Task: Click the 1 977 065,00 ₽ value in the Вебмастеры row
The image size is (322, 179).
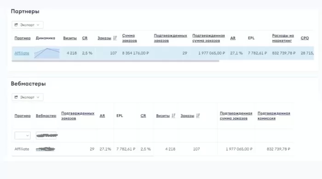Action: click(x=239, y=149)
